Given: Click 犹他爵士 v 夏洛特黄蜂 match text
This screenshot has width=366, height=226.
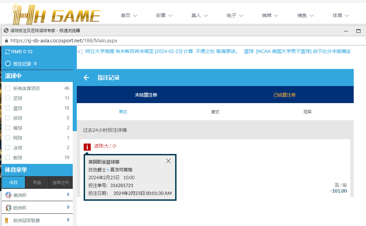Looking at the screenshot, I should [x=110, y=170].
